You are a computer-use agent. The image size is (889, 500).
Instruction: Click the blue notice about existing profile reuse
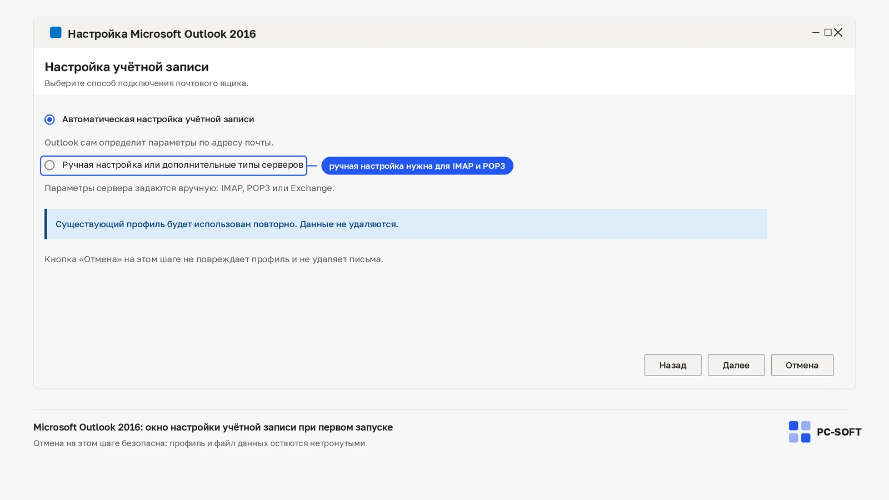click(406, 224)
